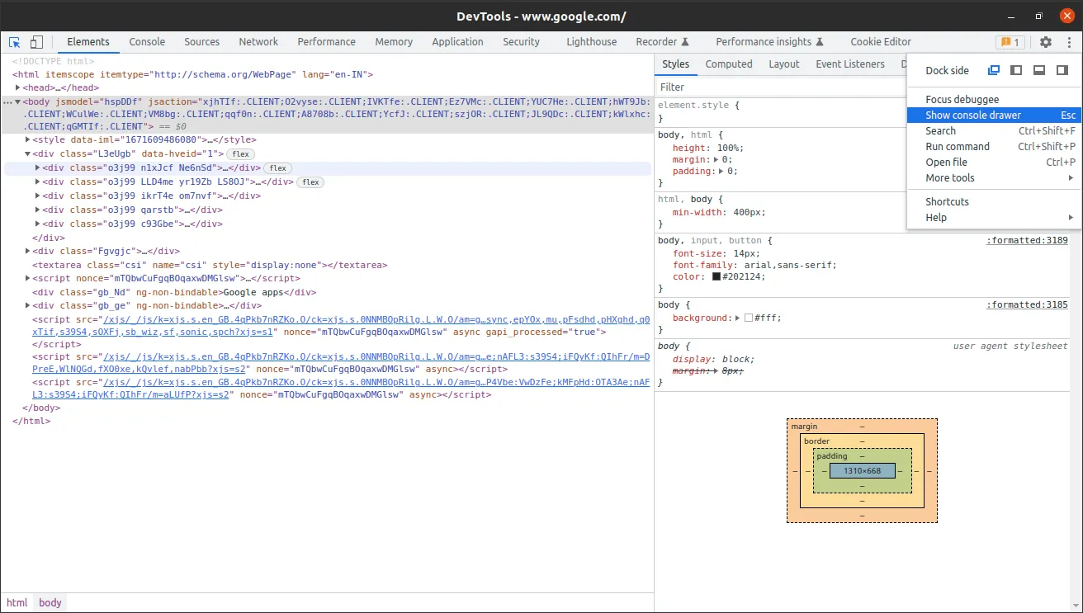1083x613 pixels.
Task: Expand the margin shorthand in body, html rule
Action: 715,160
